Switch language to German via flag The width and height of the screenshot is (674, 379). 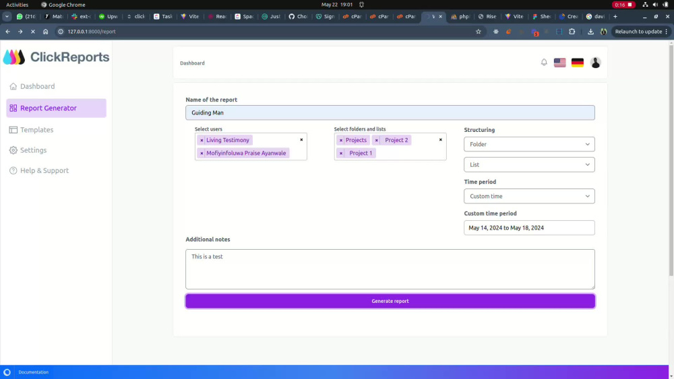578,63
